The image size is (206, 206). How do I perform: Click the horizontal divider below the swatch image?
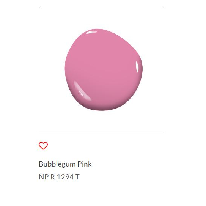pos(101,133)
